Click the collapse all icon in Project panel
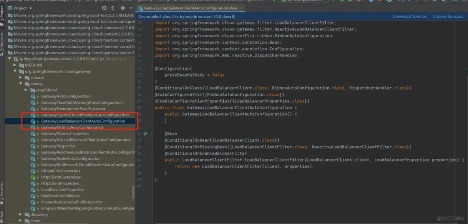The image size is (468, 224). click(113, 8)
